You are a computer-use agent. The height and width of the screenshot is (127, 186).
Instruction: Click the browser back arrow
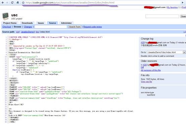(3, 2)
